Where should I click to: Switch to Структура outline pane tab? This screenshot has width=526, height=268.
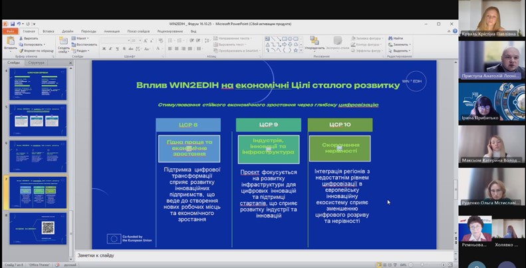pos(37,63)
